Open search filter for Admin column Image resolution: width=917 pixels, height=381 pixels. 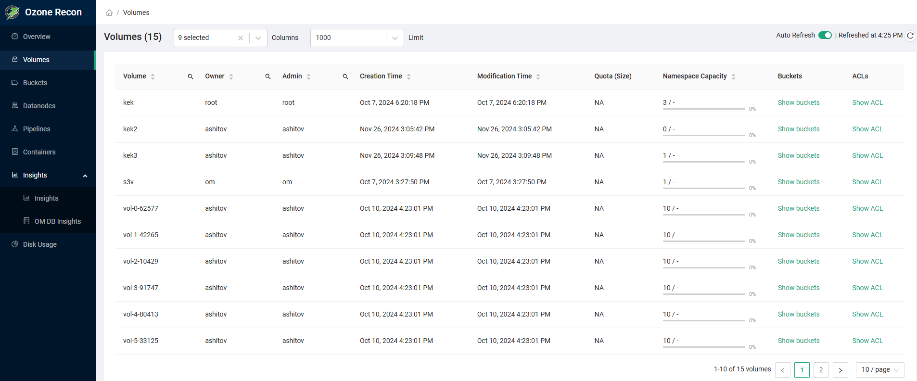pyautogui.click(x=345, y=76)
